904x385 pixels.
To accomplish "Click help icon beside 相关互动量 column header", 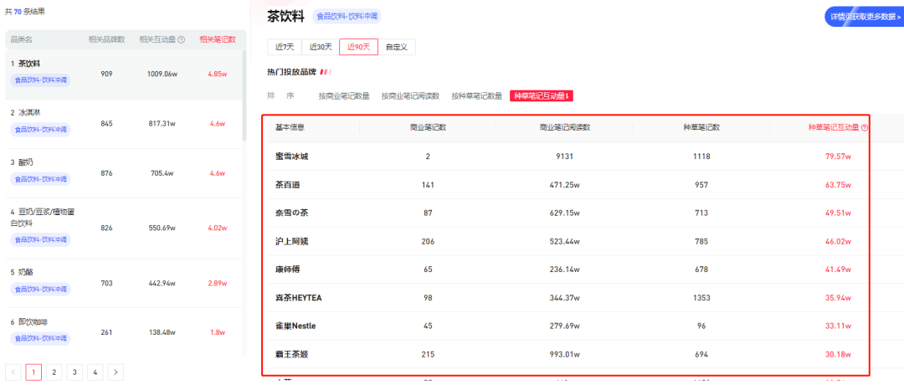I will [x=182, y=39].
